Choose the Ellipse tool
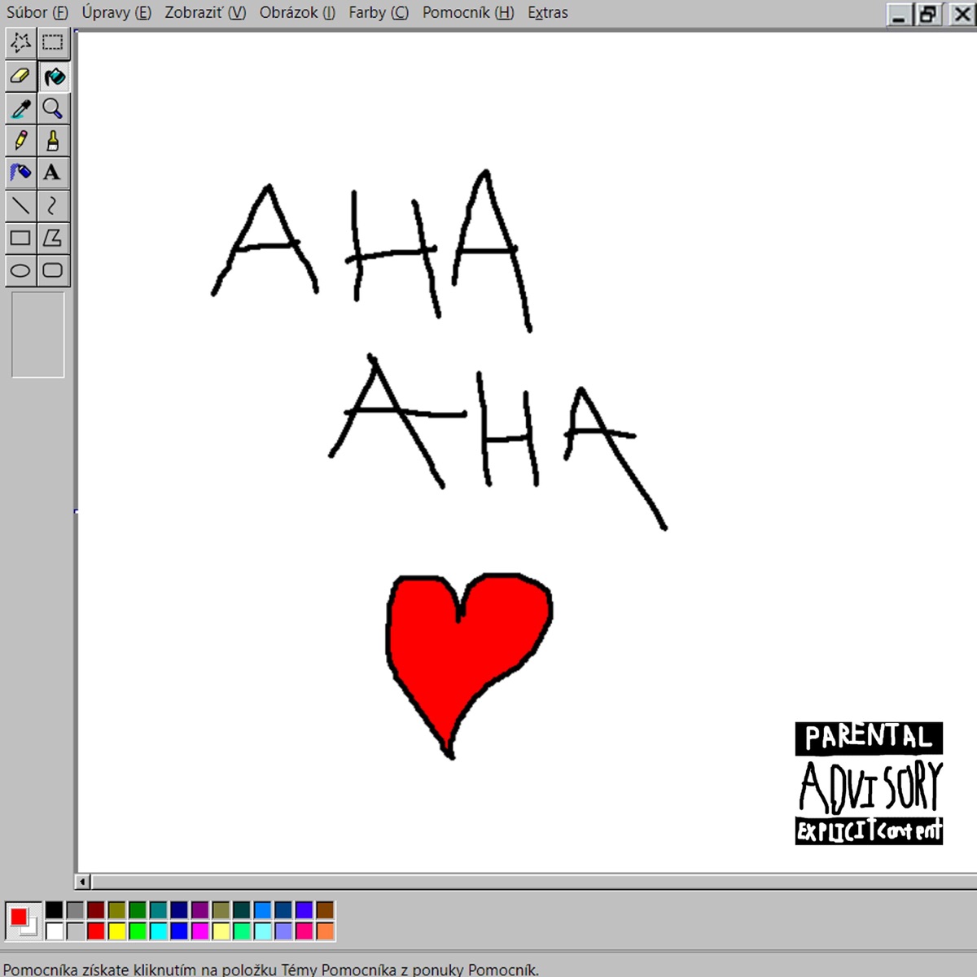977x977 pixels. click(20, 269)
